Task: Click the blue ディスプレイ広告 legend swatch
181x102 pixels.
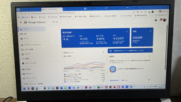Action: click(x=65, y=74)
